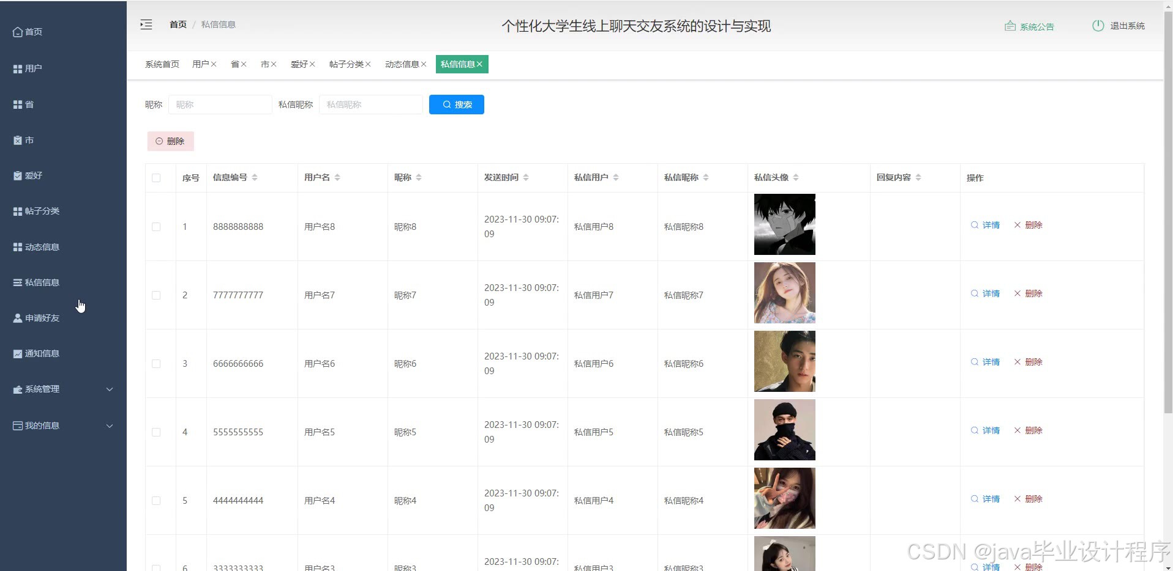Screen dimensions: 1173x571
Task: Tick the select-all header checkbox
Action: [156, 178]
